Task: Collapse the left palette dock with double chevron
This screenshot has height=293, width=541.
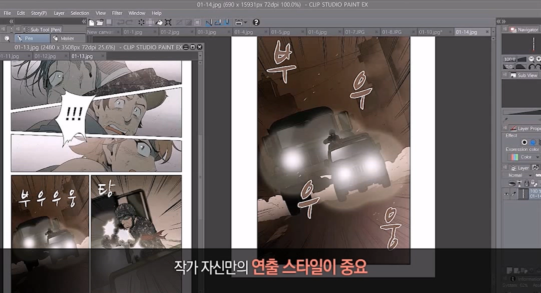Action: pyautogui.click(x=11, y=21)
